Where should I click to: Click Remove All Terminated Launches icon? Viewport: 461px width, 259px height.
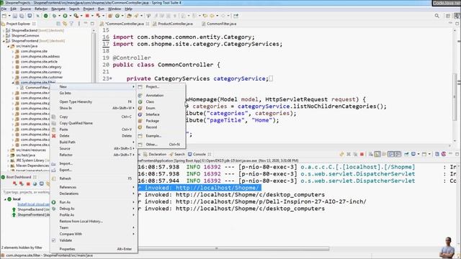coord(355,154)
